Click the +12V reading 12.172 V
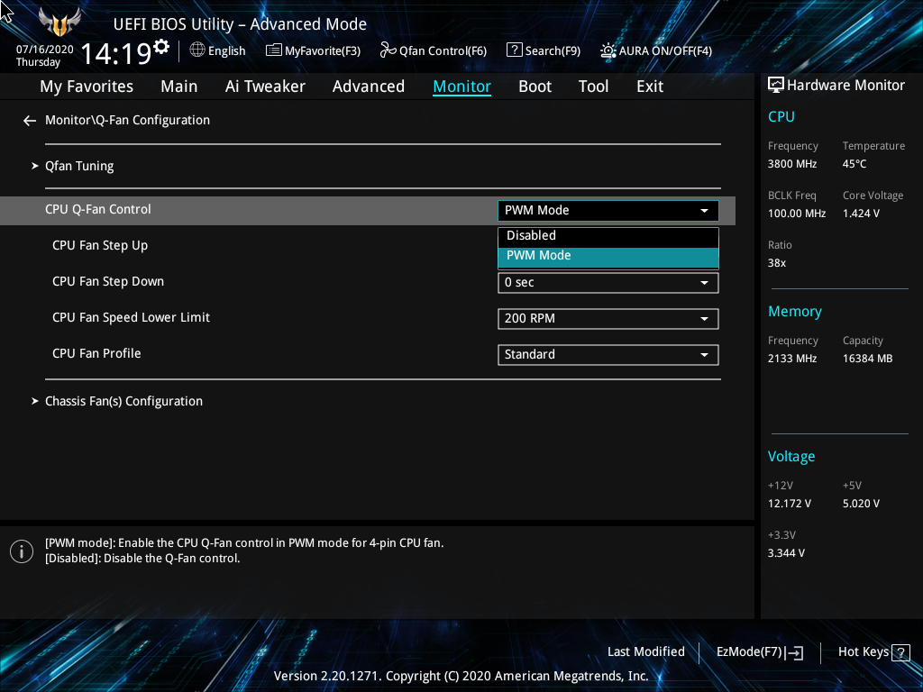Screen dimensions: 923x692 click(x=789, y=504)
